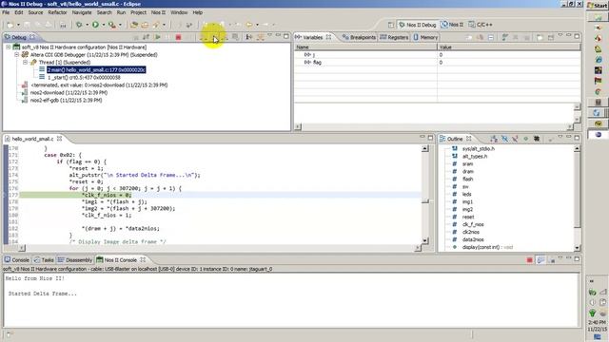Collapse the soft_v8 Nios II Hardware configuration node
Screen dimensions: 609x342
(9, 47)
